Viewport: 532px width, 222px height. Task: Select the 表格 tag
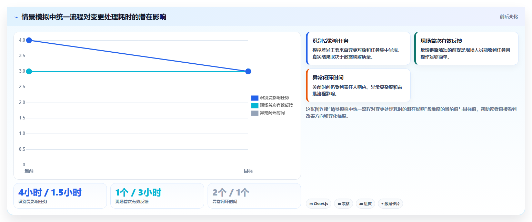343,204
